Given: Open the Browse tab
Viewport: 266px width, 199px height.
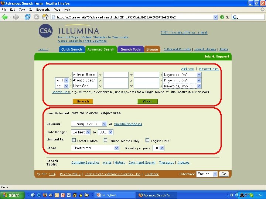Looking at the screenshot, I should (152, 49).
